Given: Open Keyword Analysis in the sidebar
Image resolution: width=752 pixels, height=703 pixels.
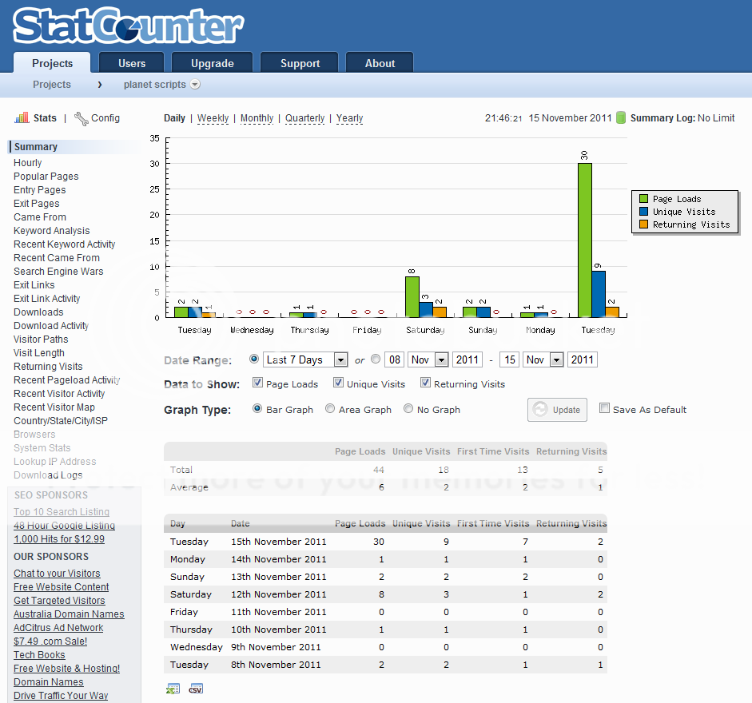Looking at the screenshot, I should (x=52, y=231).
